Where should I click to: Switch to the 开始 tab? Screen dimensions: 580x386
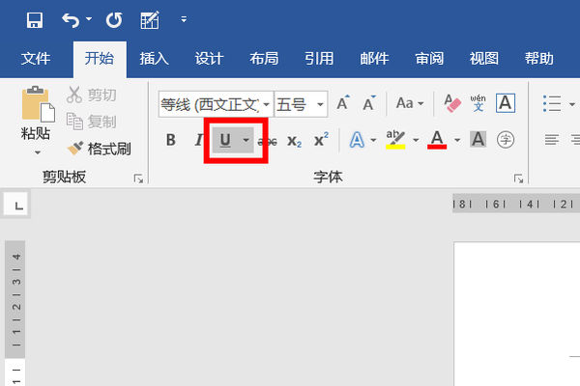pyautogui.click(x=100, y=58)
